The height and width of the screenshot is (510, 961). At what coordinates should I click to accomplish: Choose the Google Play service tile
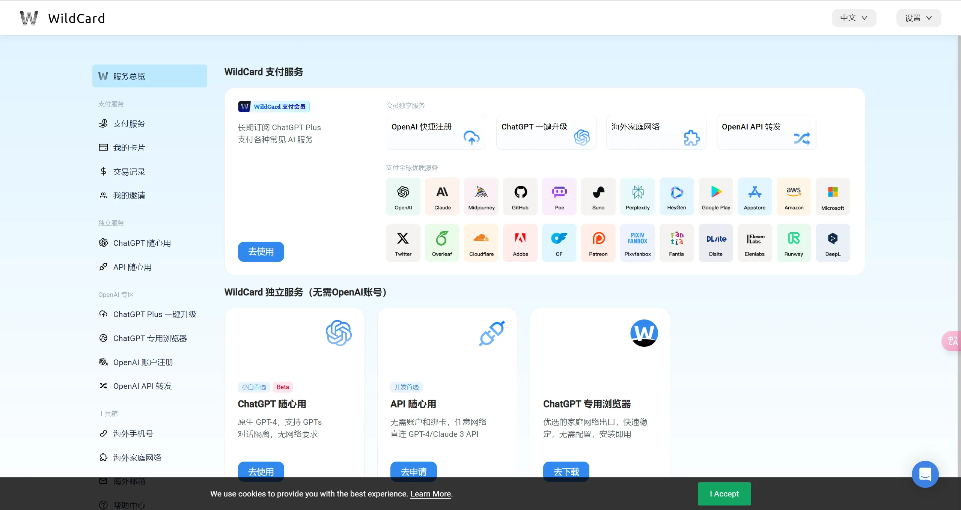pos(715,196)
